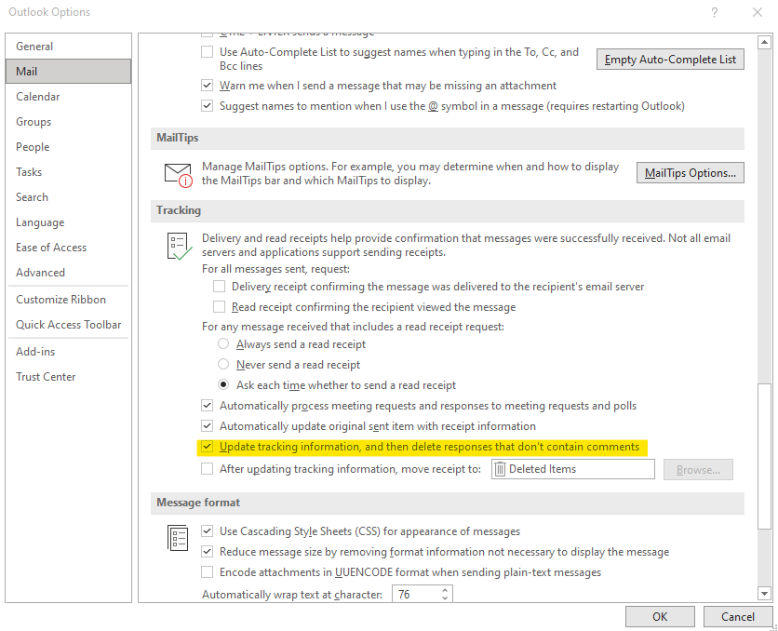The image size is (778, 631).
Task: Toggle Use Cascading Style Sheets checkbox
Action: coord(207,530)
